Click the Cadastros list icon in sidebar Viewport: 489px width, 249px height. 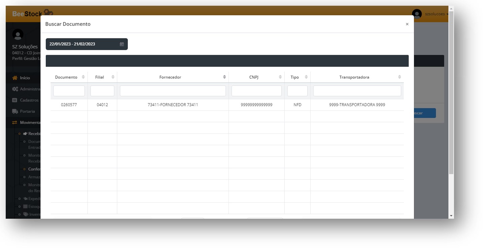(x=15, y=100)
